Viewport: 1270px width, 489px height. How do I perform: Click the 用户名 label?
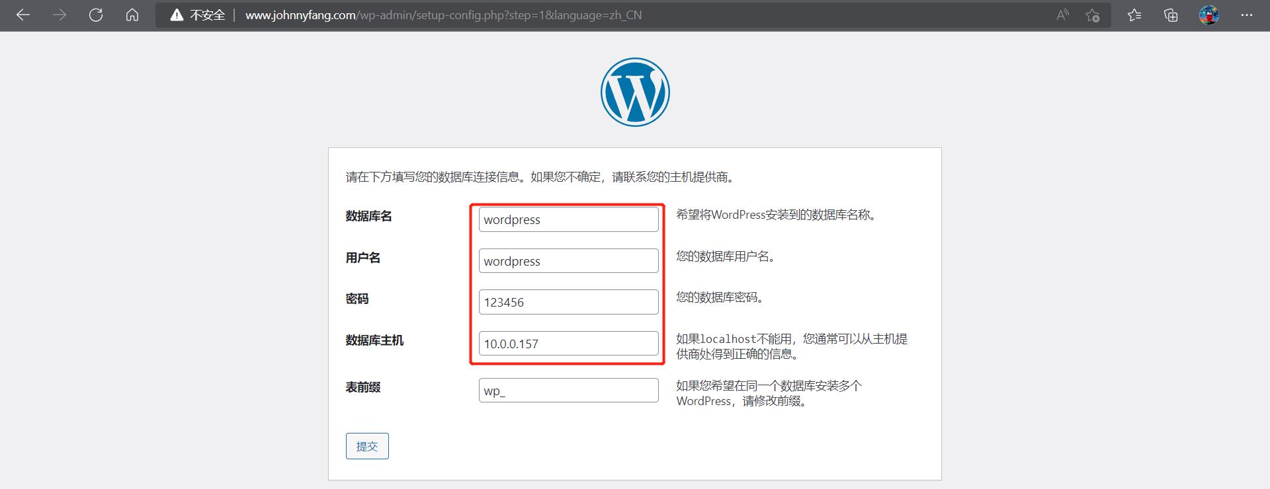coord(362,258)
